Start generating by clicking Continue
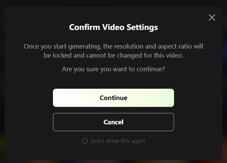The width and height of the screenshot is (227, 163). (x=113, y=98)
